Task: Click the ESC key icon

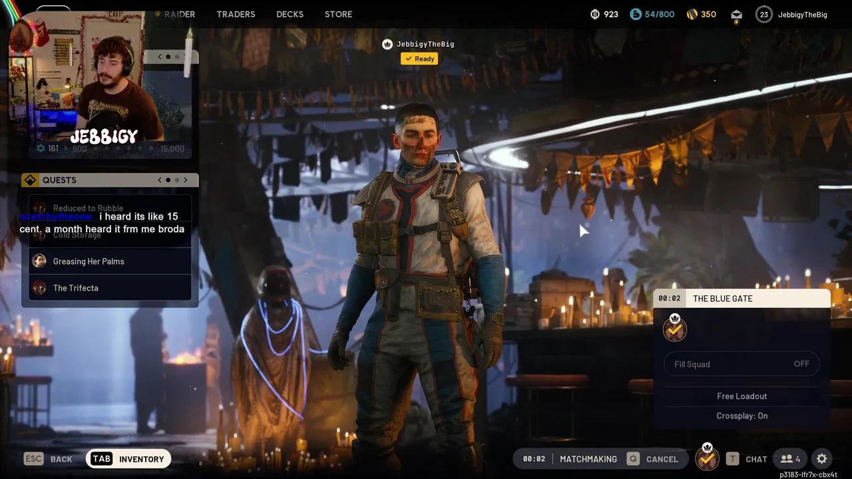Action: 33,459
